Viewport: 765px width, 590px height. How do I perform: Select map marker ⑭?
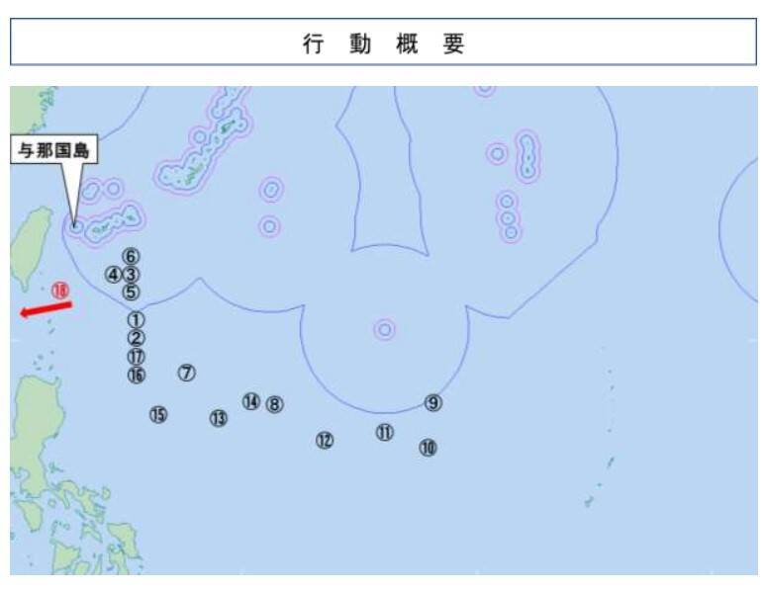(250, 402)
